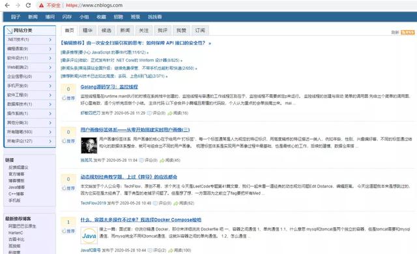The image size is (417, 254).
Task: Click the address bar showing www.cnblogs.com
Action: pyautogui.click(x=94, y=5)
